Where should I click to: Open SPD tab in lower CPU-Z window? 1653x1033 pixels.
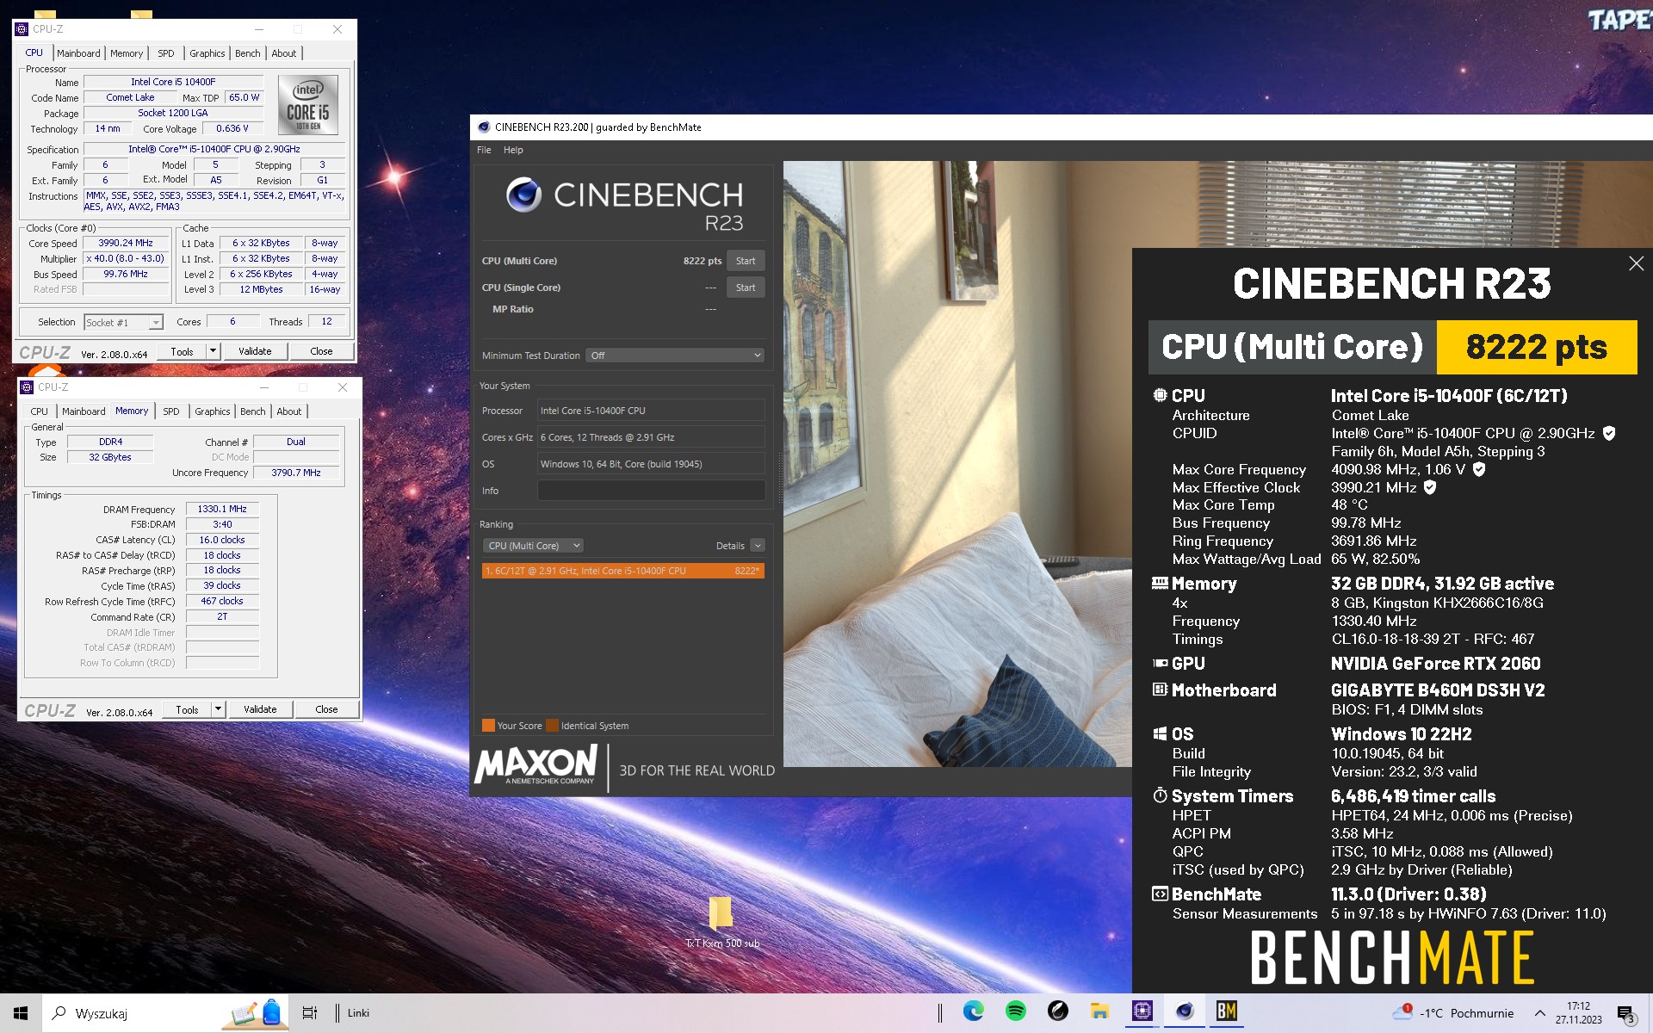pyautogui.click(x=171, y=411)
